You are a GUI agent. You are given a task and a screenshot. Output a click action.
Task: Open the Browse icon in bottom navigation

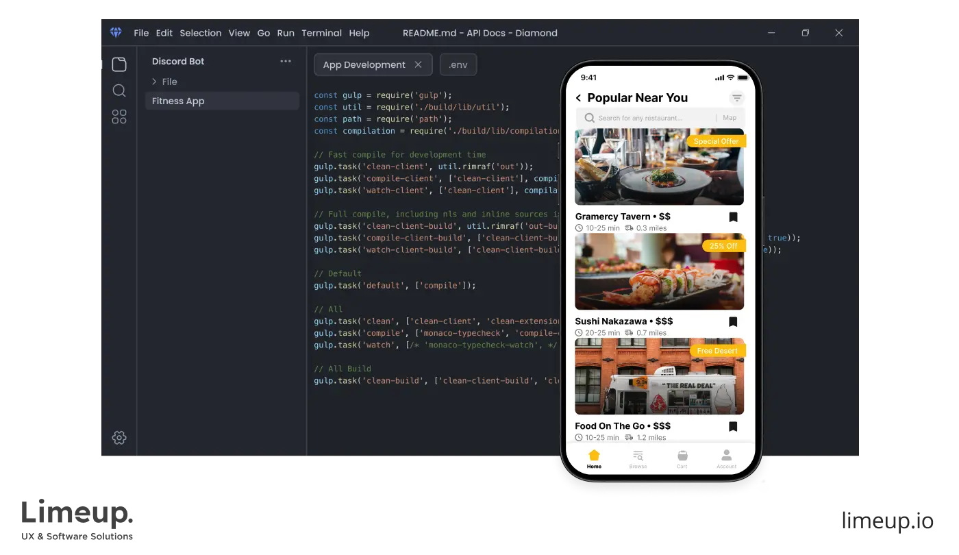tap(638, 458)
